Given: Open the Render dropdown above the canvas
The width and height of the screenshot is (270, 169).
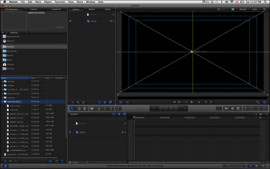Looking at the screenshot, I should point(244,9).
